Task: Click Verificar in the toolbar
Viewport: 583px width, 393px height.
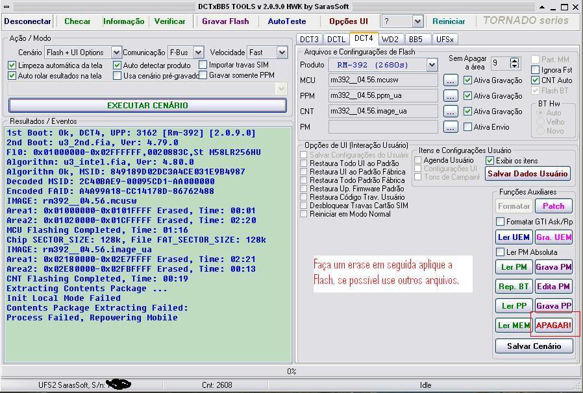Action: point(169,21)
